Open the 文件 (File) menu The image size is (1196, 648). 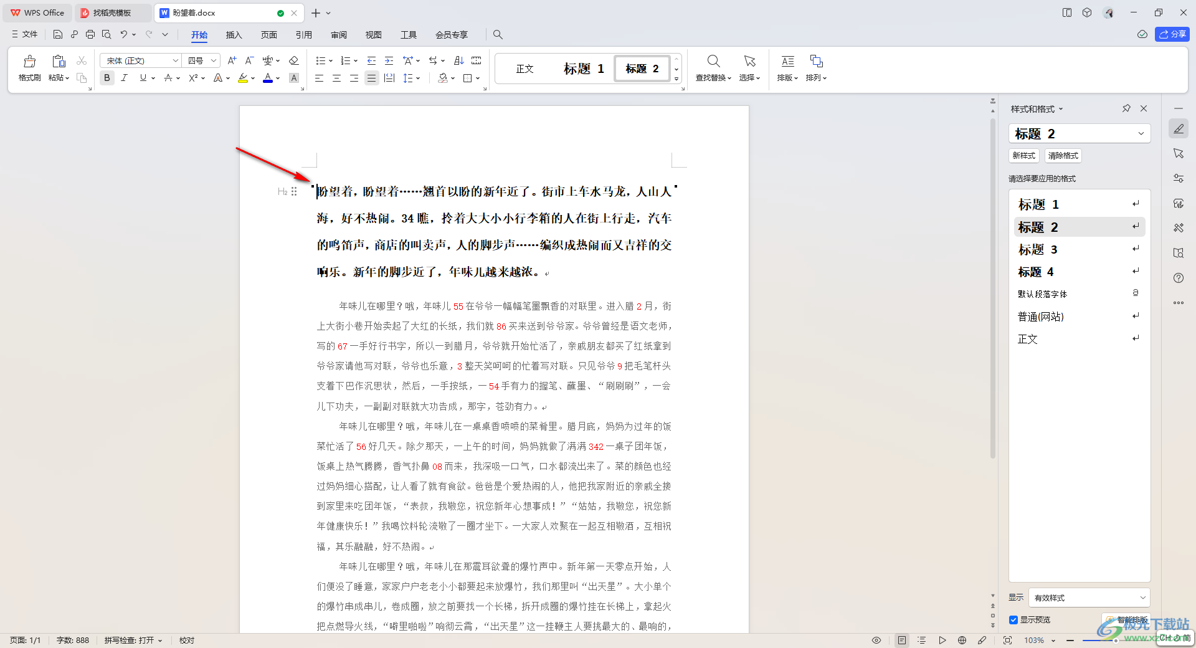click(24, 34)
